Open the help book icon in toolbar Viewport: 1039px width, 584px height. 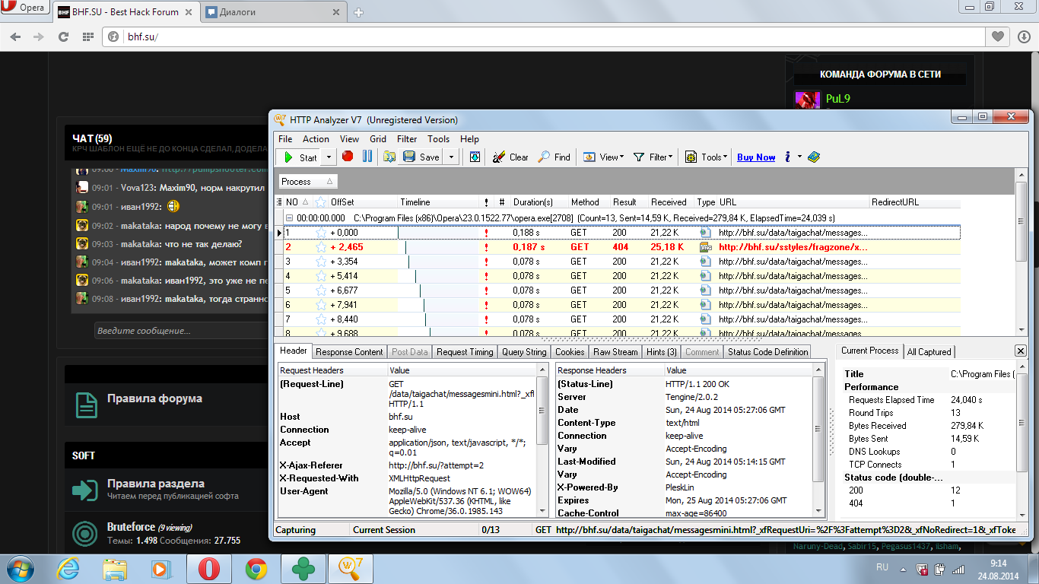[x=814, y=157]
